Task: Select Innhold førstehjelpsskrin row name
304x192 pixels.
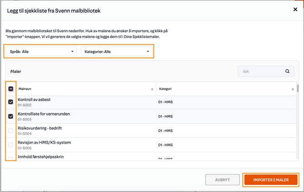Action: coord(41,157)
